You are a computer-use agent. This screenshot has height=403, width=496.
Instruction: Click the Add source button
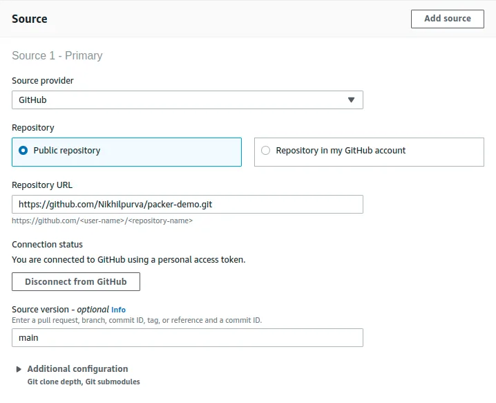(447, 19)
